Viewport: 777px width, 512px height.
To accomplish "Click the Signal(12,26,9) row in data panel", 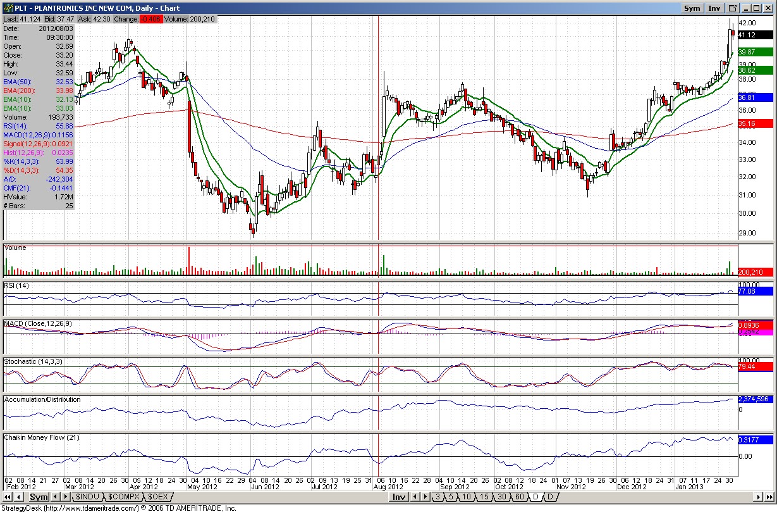I will (x=39, y=144).
